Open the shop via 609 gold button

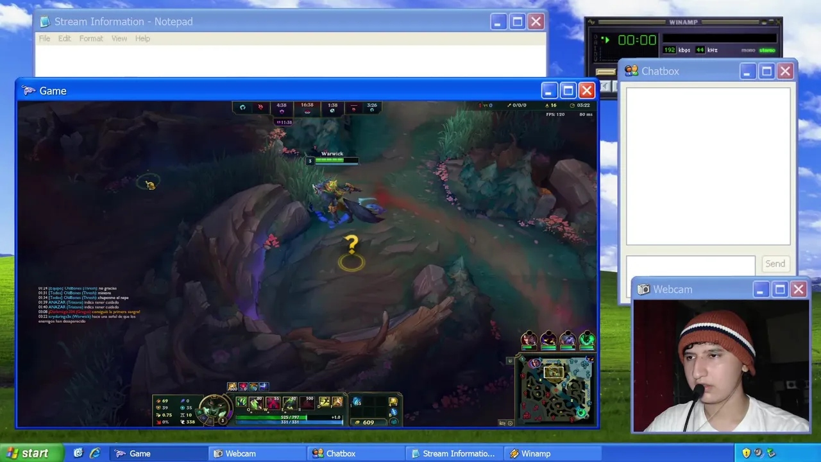click(369, 422)
